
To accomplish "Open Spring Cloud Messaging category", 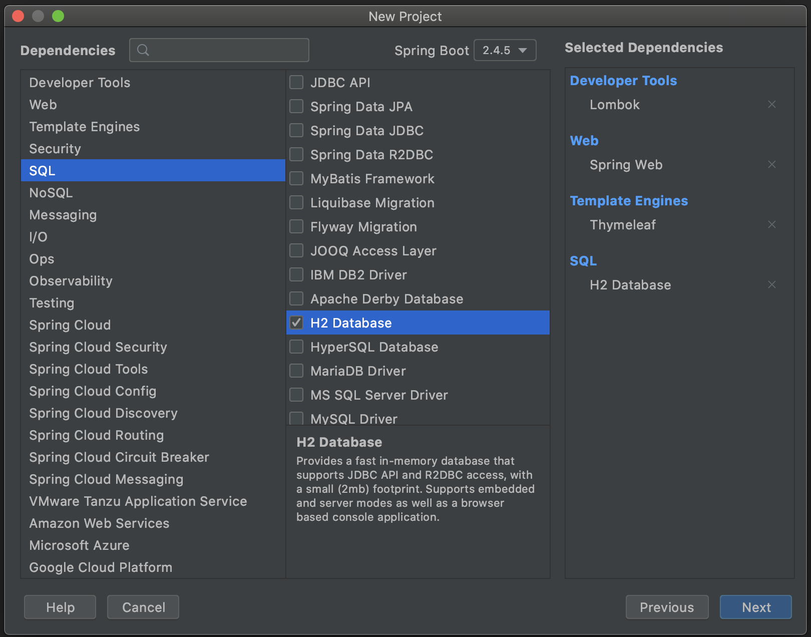I will pyautogui.click(x=153, y=479).
